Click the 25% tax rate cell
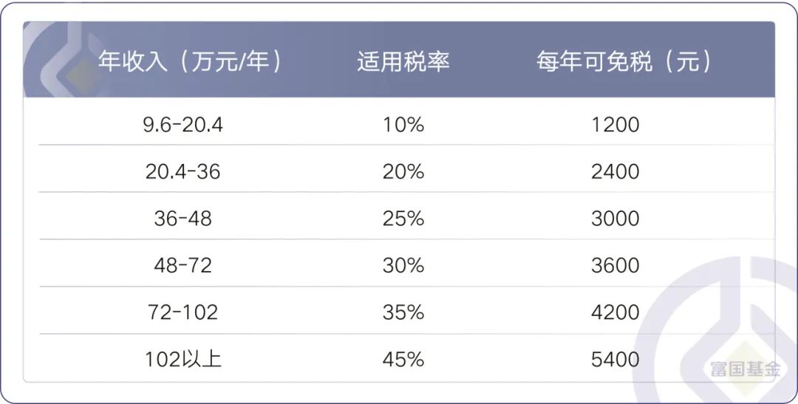Viewport: 798px width, 404px height. click(x=403, y=219)
